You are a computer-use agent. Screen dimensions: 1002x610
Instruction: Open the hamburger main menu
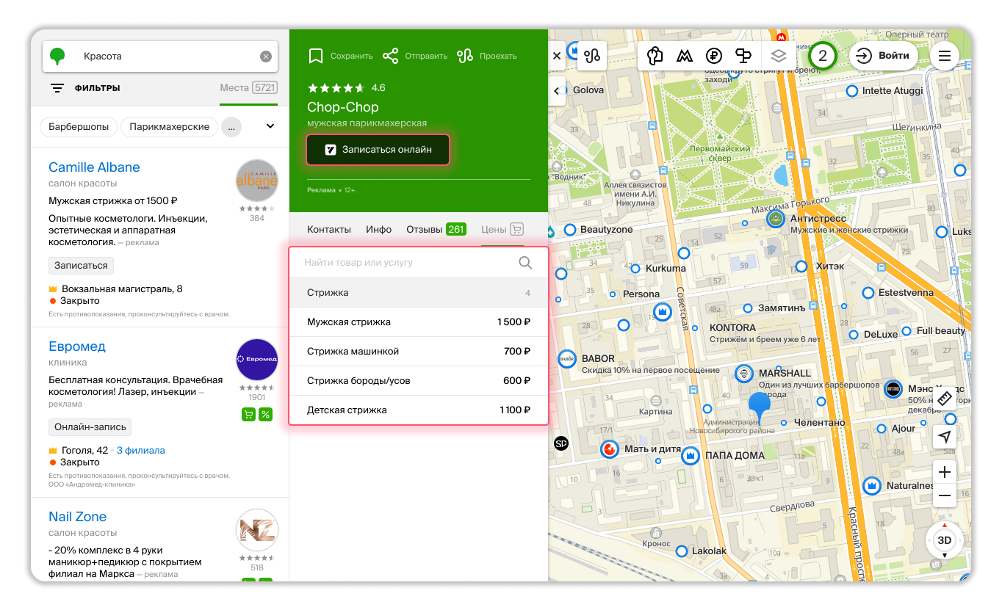[x=945, y=56]
